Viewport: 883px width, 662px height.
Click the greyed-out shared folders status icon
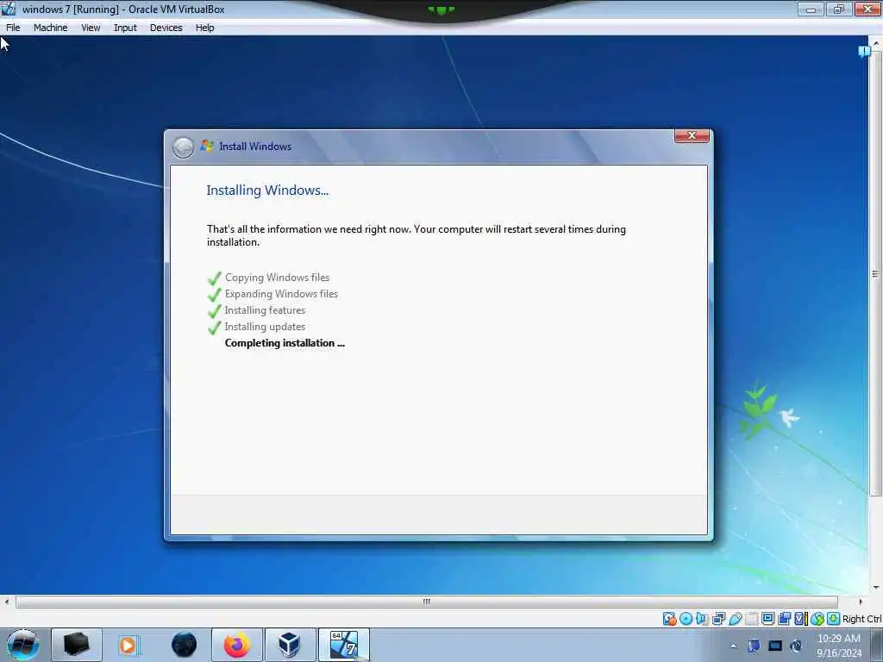pyautogui.click(x=751, y=619)
